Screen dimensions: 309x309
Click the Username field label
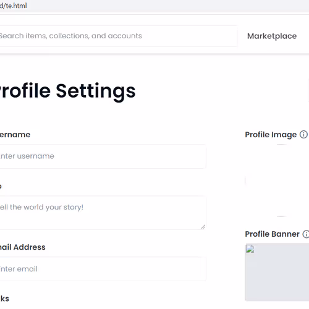pos(15,135)
